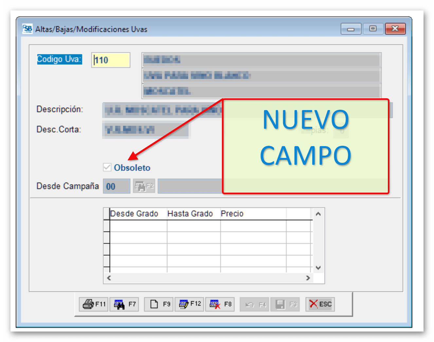434x342 pixels.
Task: Modify the record with the F12 edit icon
Action: [x=189, y=304]
